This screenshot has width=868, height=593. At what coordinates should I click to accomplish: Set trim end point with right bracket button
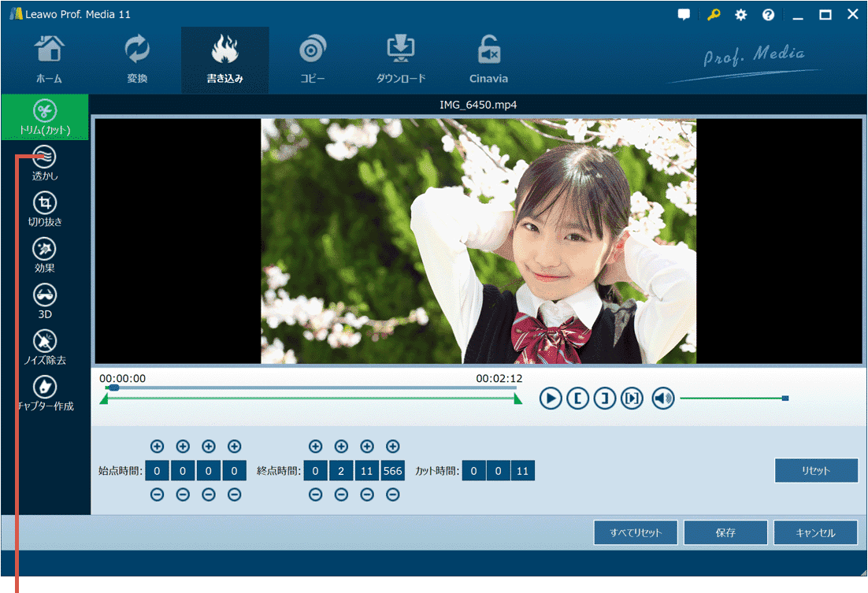pyautogui.click(x=604, y=398)
